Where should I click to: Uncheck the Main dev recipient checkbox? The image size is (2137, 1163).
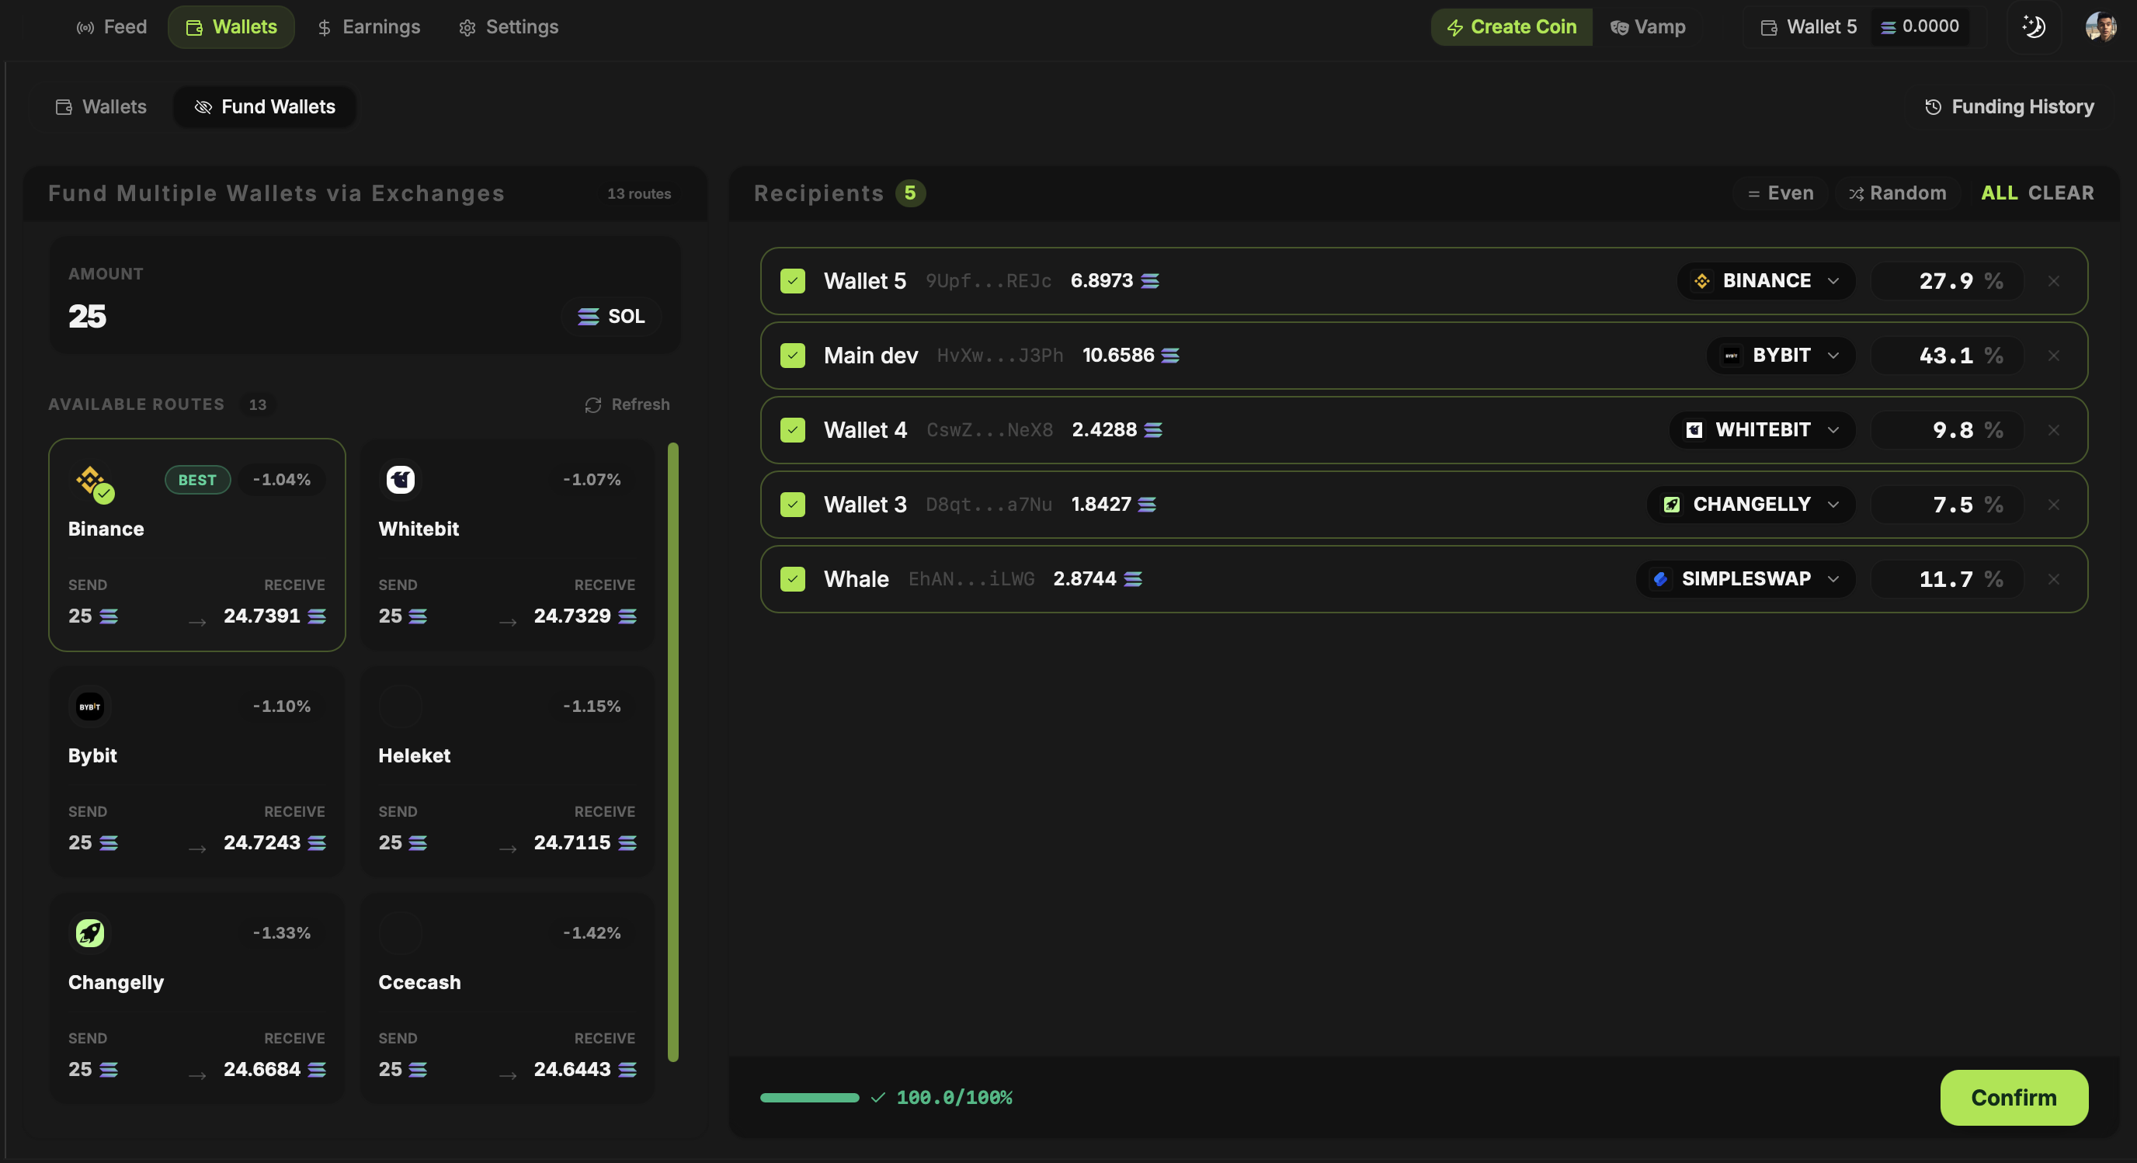click(x=792, y=355)
